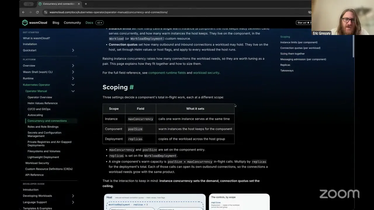374x210 pixels.
Task: Click the Star us! button
Action: 304,22
